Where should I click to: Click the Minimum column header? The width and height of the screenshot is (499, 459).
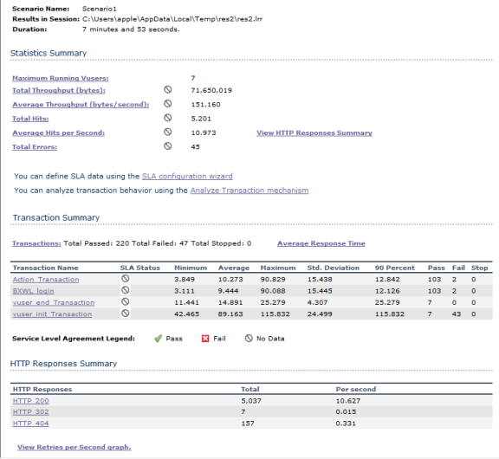tap(191, 268)
